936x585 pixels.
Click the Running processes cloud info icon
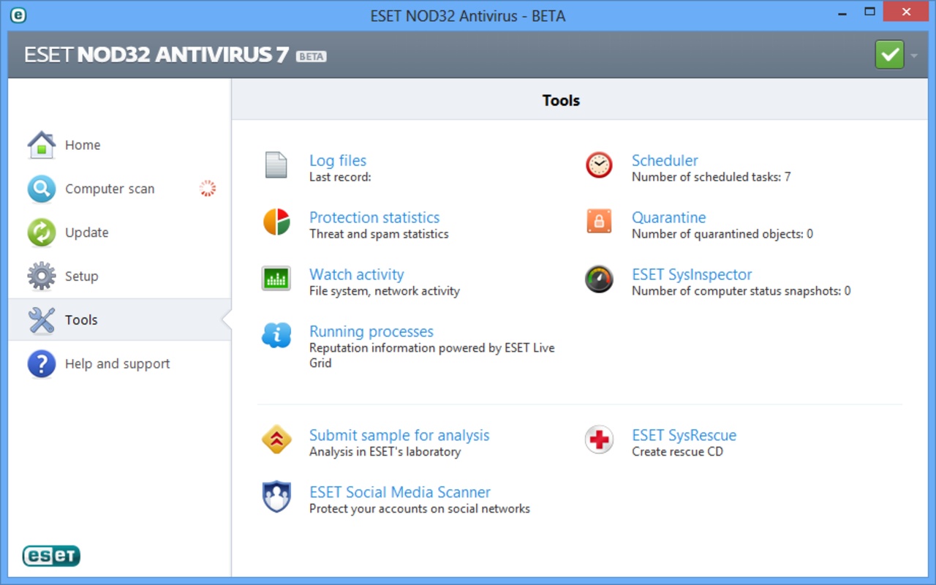[276, 336]
